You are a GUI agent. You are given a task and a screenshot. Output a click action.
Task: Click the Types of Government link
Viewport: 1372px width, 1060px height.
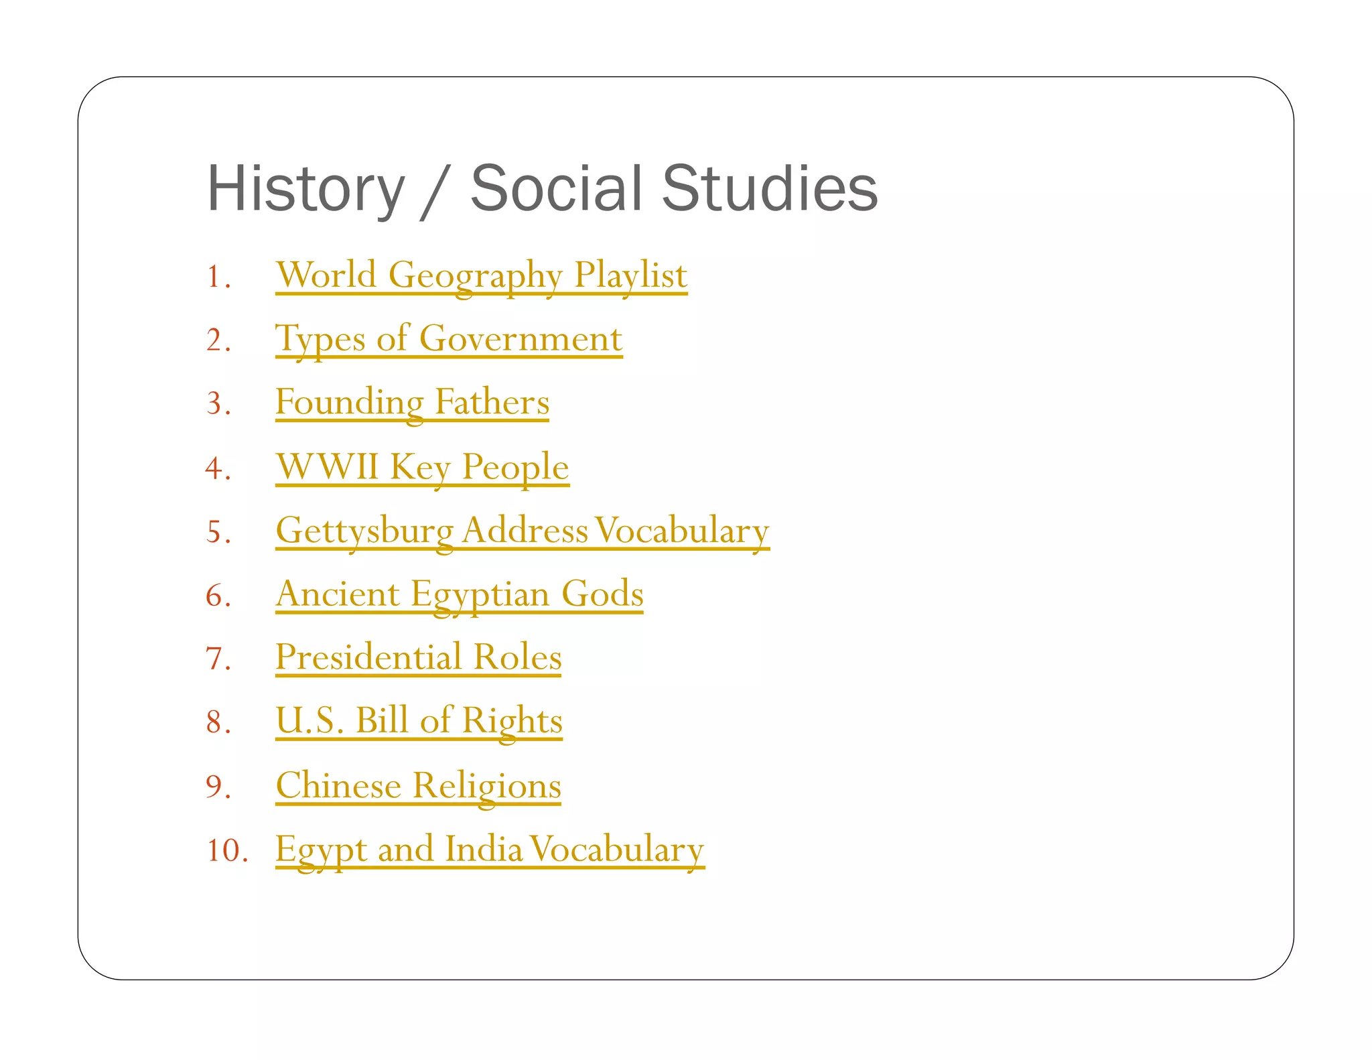pos(449,339)
